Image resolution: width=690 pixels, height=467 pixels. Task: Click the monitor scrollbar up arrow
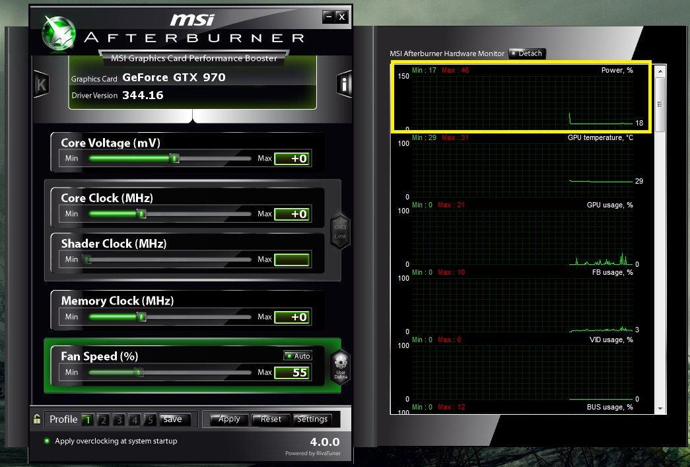[x=660, y=71]
